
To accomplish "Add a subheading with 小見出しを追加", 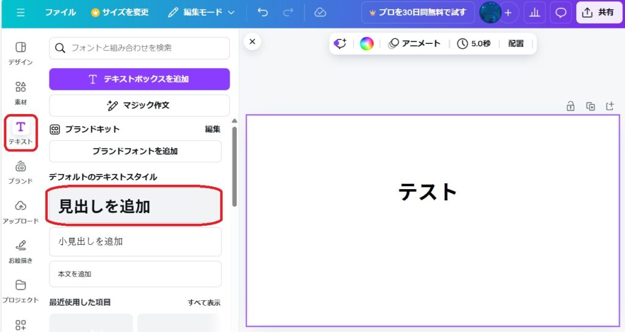I will point(135,242).
